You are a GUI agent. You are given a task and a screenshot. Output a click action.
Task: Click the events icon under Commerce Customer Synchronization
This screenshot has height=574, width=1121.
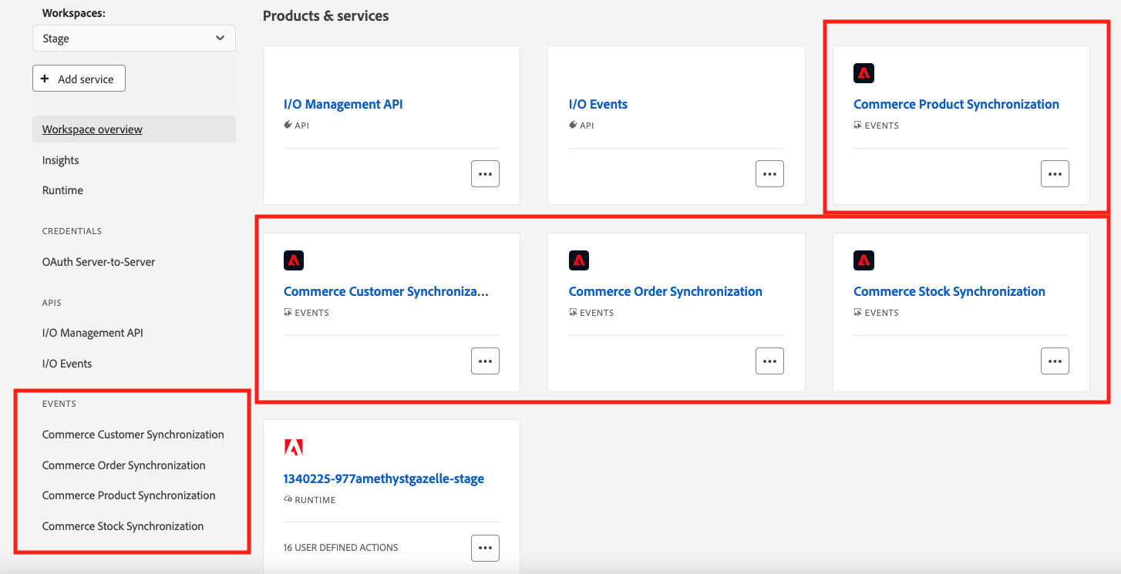click(x=288, y=312)
